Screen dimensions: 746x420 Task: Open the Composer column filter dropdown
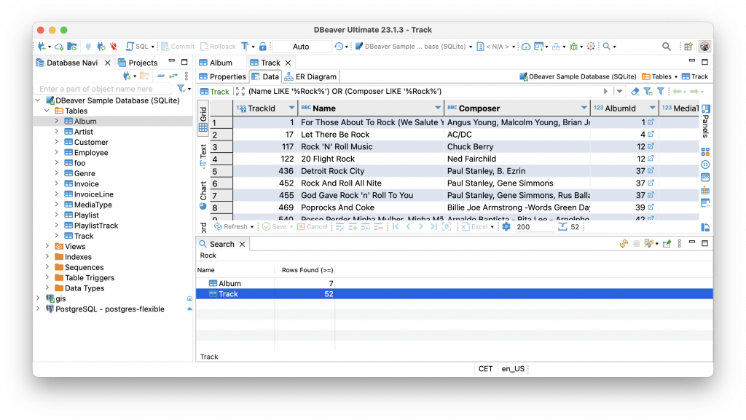(x=584, y=108)
